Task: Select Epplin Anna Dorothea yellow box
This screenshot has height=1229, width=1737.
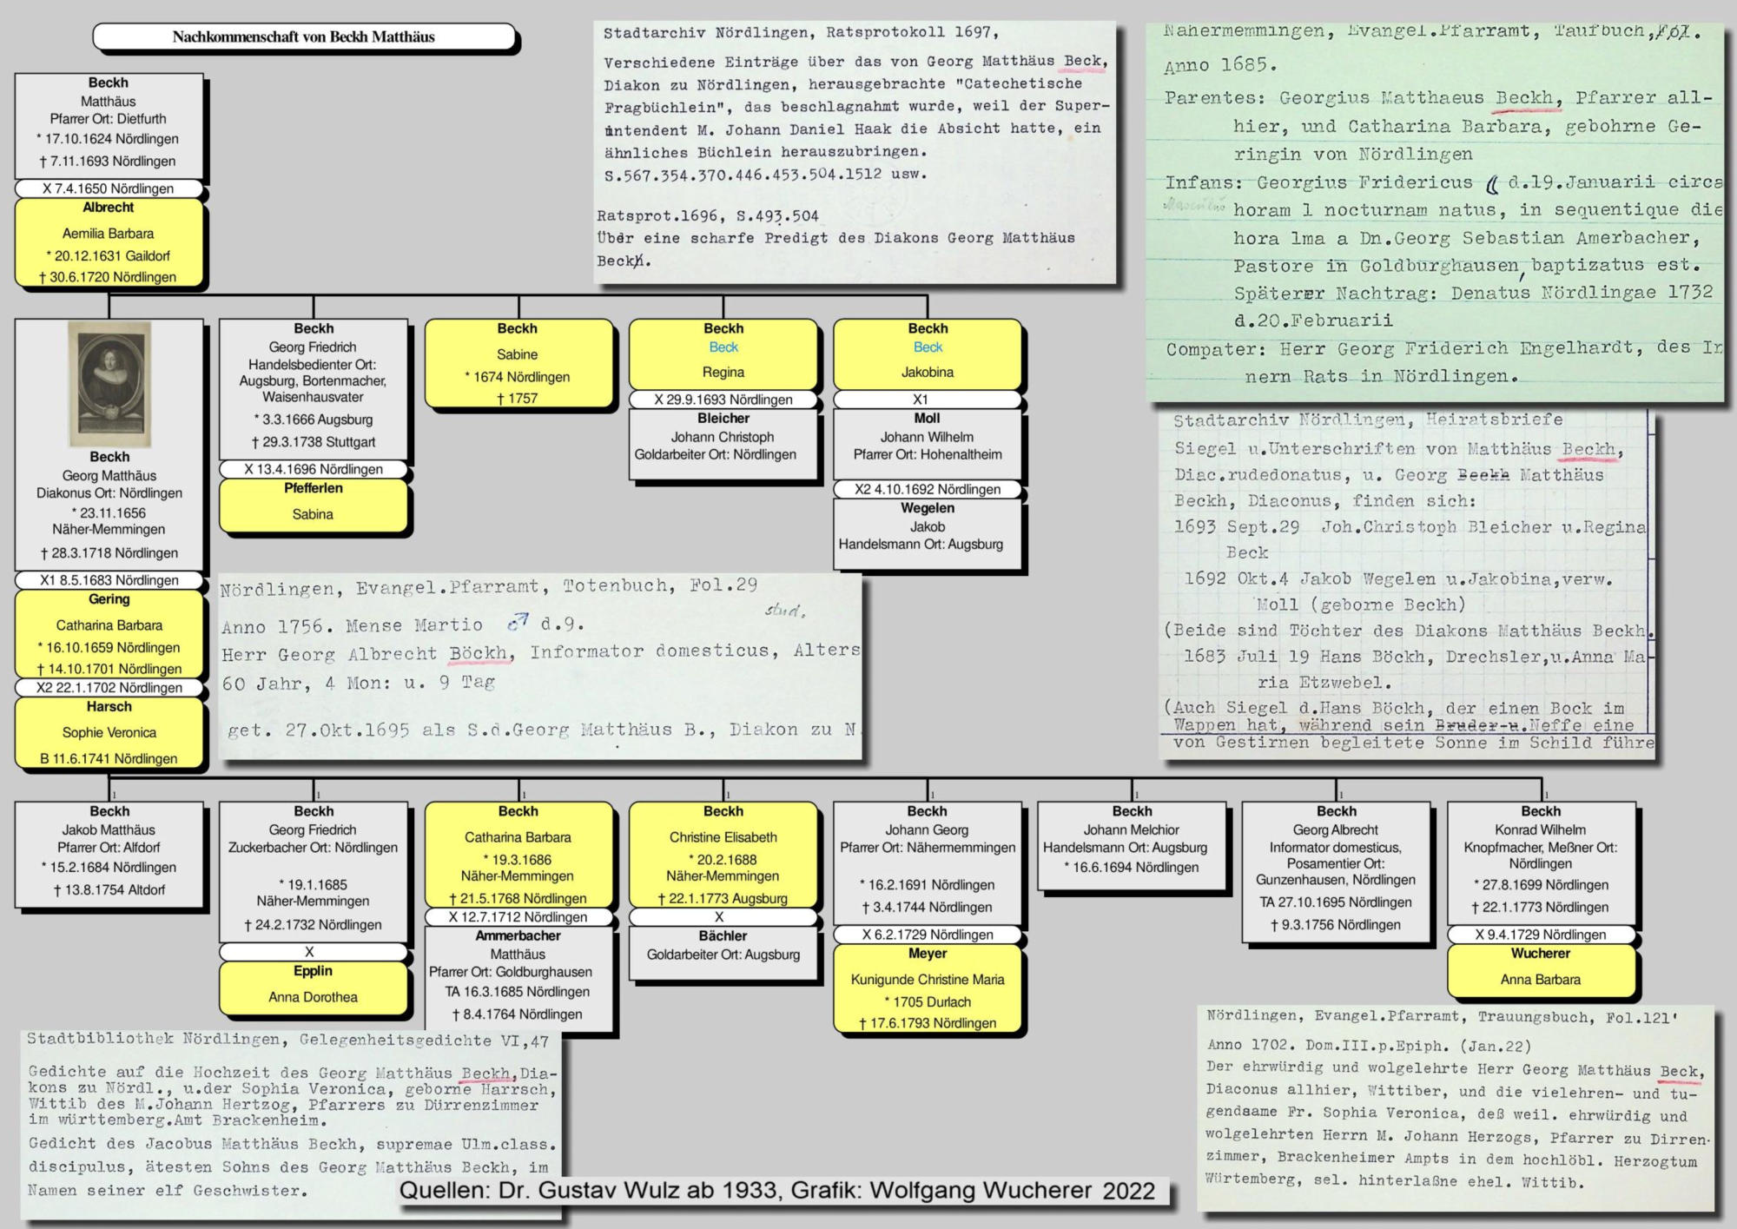Action: click(x=313, y=987)
